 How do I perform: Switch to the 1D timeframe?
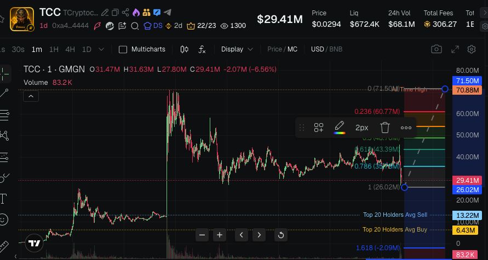(87, 49)
